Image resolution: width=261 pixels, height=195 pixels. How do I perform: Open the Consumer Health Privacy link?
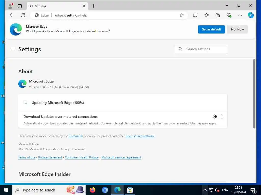[x=82, y=157]
